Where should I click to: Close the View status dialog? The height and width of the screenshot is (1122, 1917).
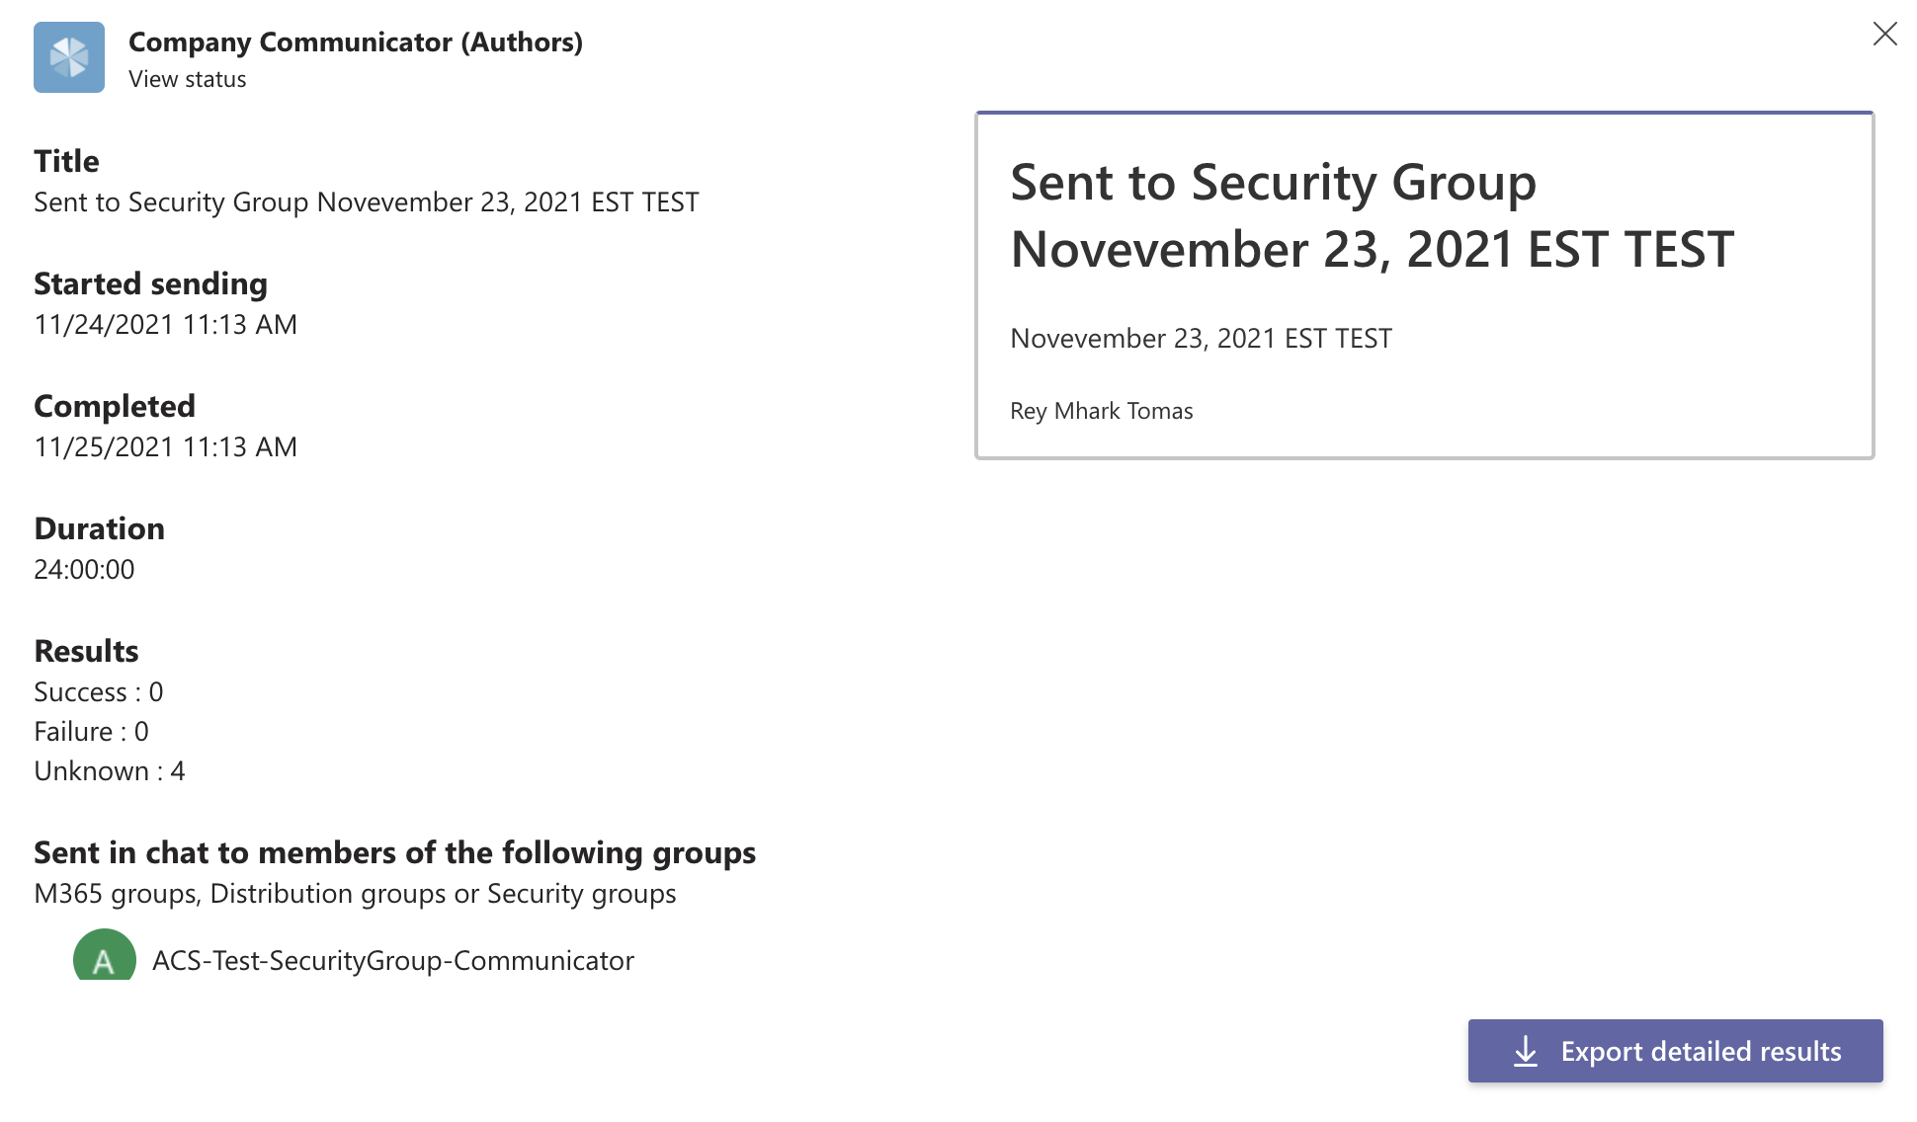click(x=1885, y=33)
